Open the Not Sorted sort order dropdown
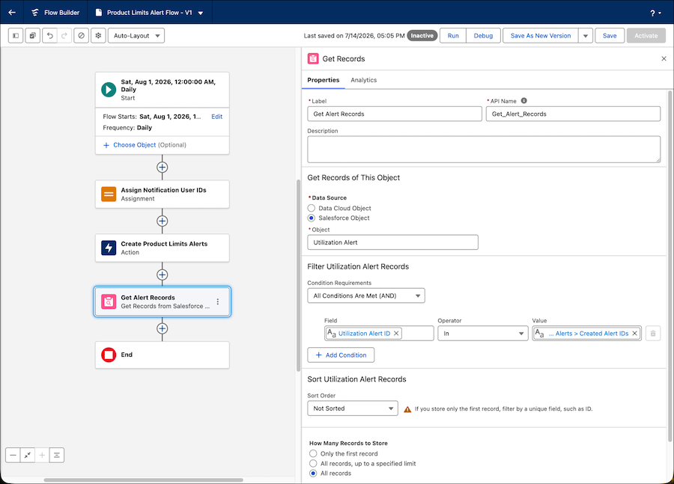Image resolution: width=674 pixels, height=484 pixels. pos(353,408)
